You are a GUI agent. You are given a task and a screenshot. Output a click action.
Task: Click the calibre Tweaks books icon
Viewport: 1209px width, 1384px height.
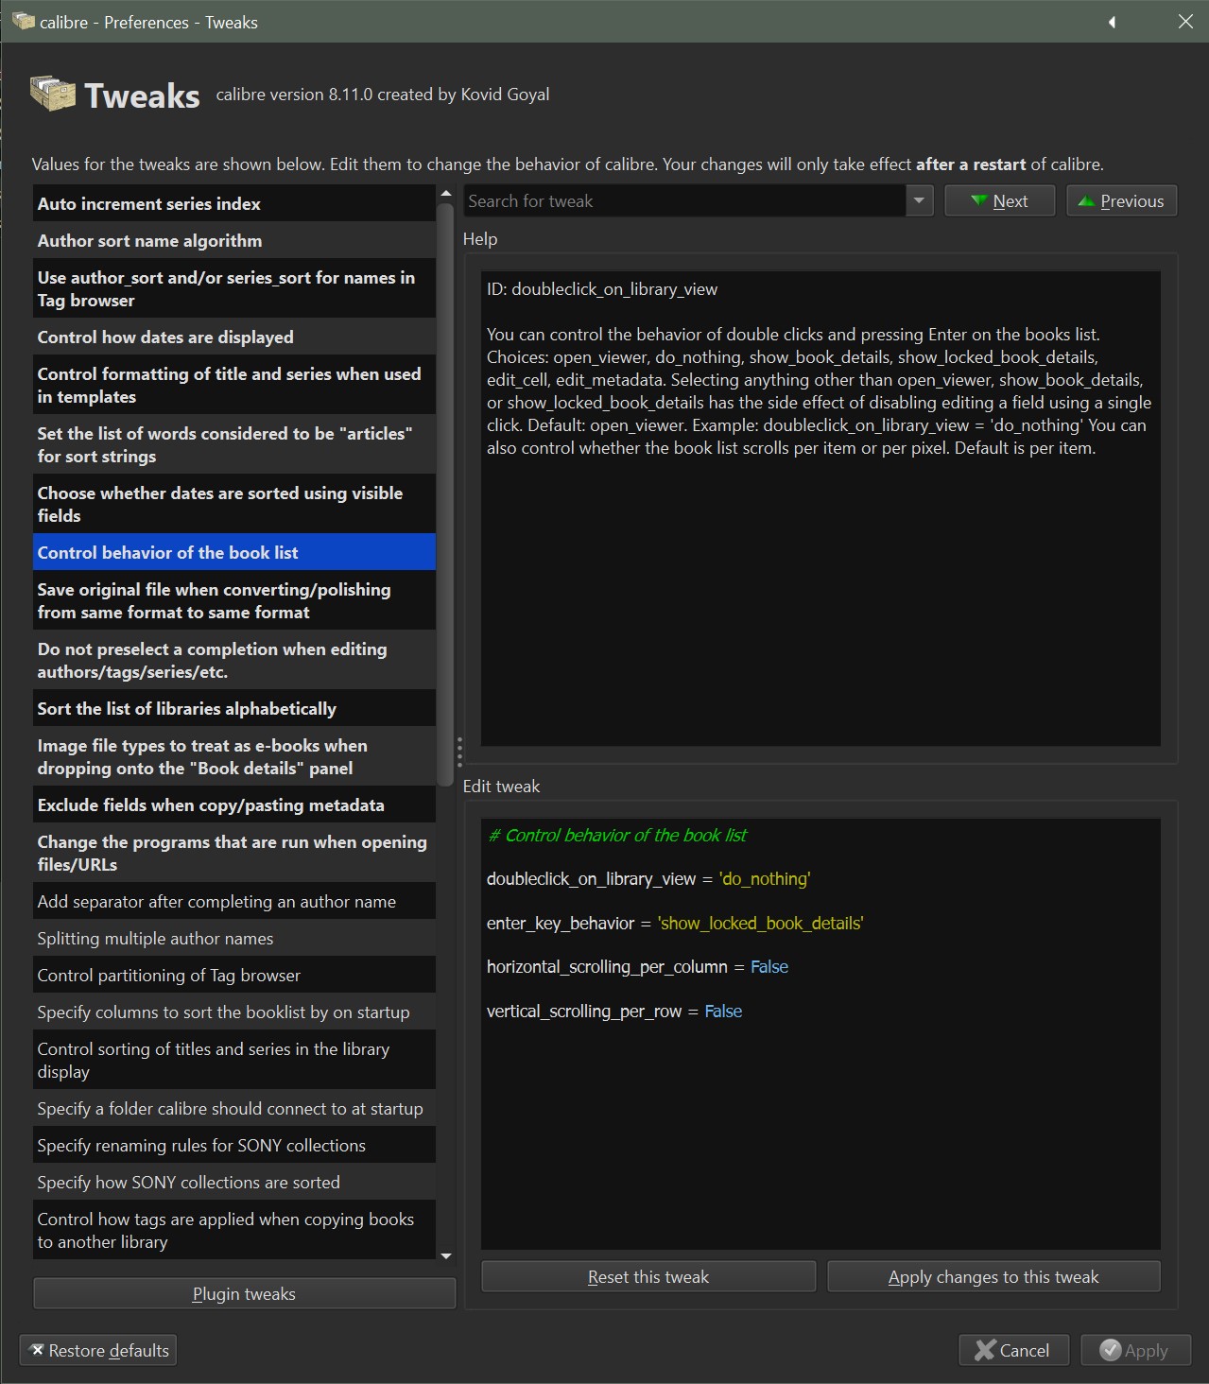53,94
